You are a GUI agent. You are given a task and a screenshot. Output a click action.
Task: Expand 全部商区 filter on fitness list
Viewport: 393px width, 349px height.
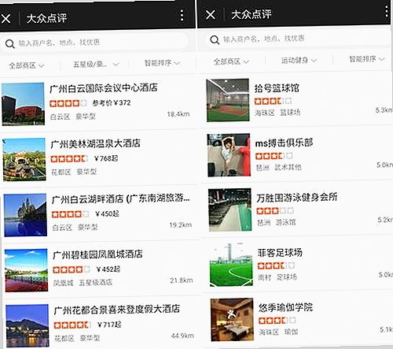pos(231,61)
